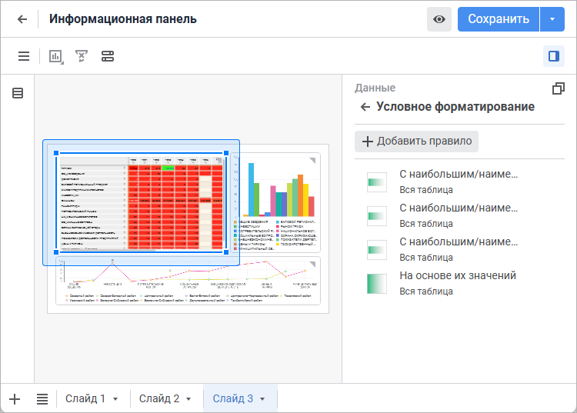Open the slide list icon at the bottom
Image resolution: width=577 pixels, height=413 pixels.
[x=42, y=398]
